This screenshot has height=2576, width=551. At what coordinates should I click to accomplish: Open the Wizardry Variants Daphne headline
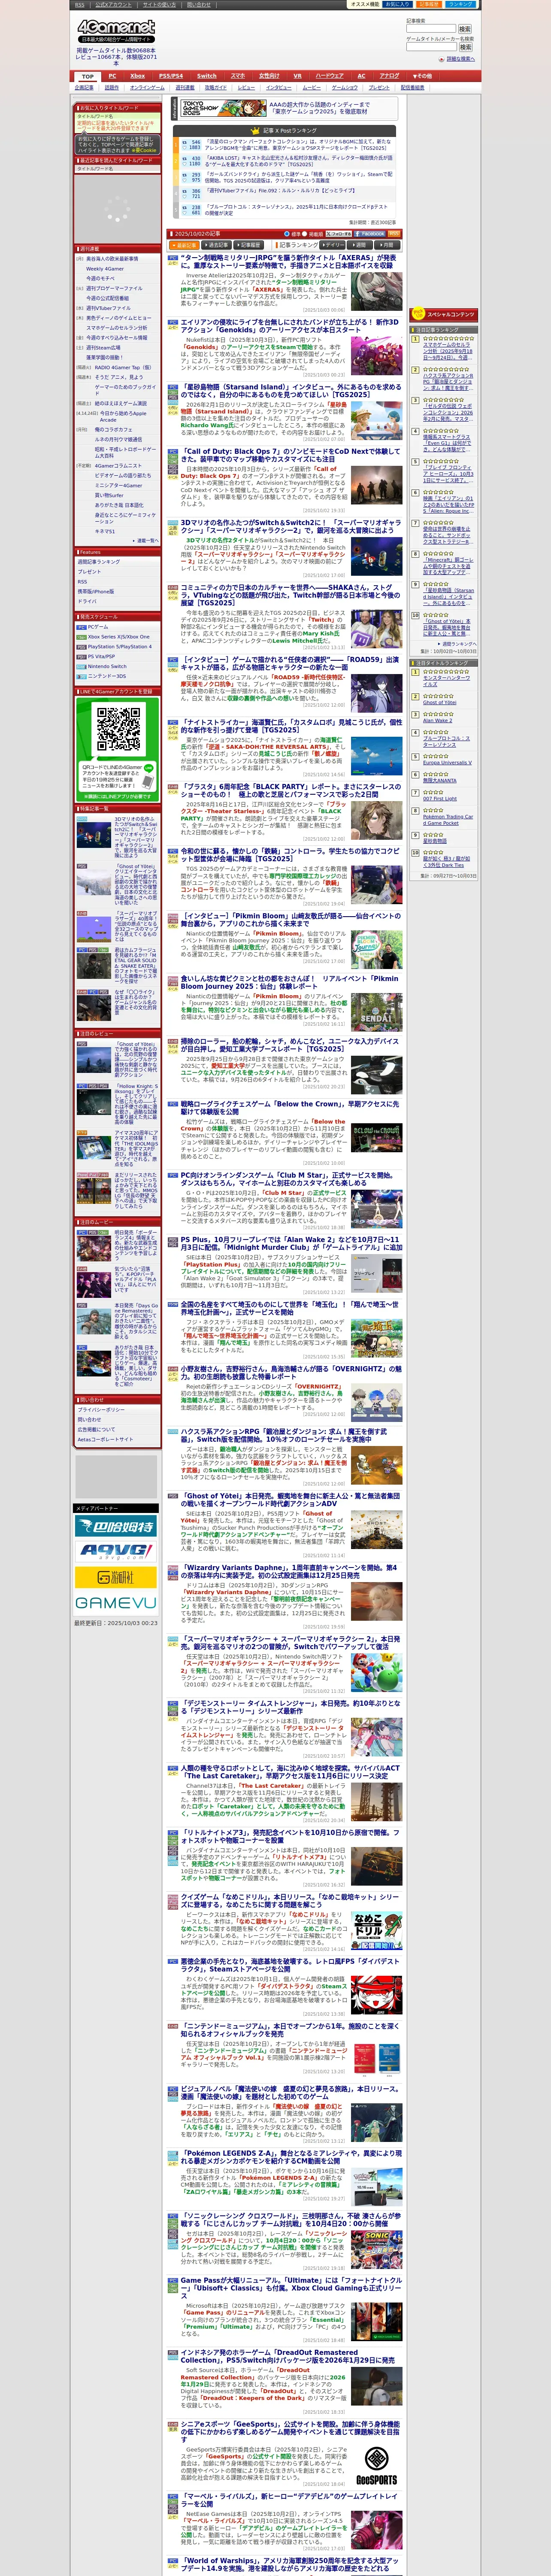coord(289,1571)
